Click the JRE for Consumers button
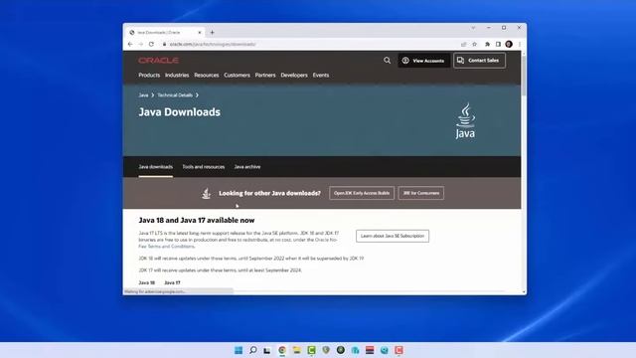 [421, 193]
